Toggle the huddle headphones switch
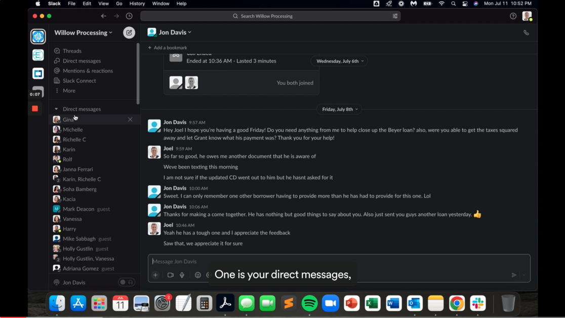The image size is (565, 318). click(127, 282)
